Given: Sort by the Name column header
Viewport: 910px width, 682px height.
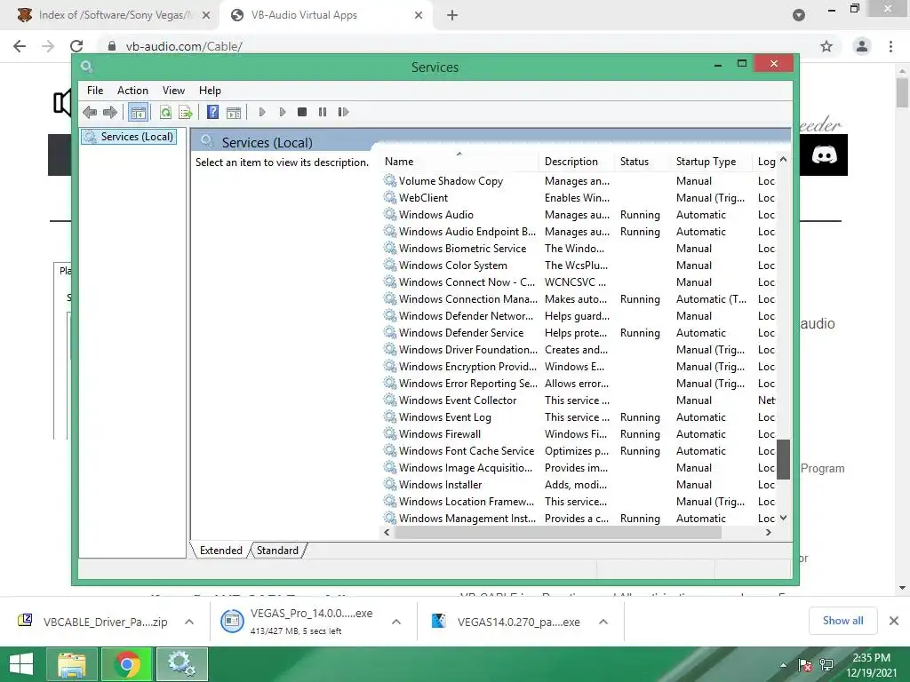Looking at the screenshot, I should pos(459,162).
